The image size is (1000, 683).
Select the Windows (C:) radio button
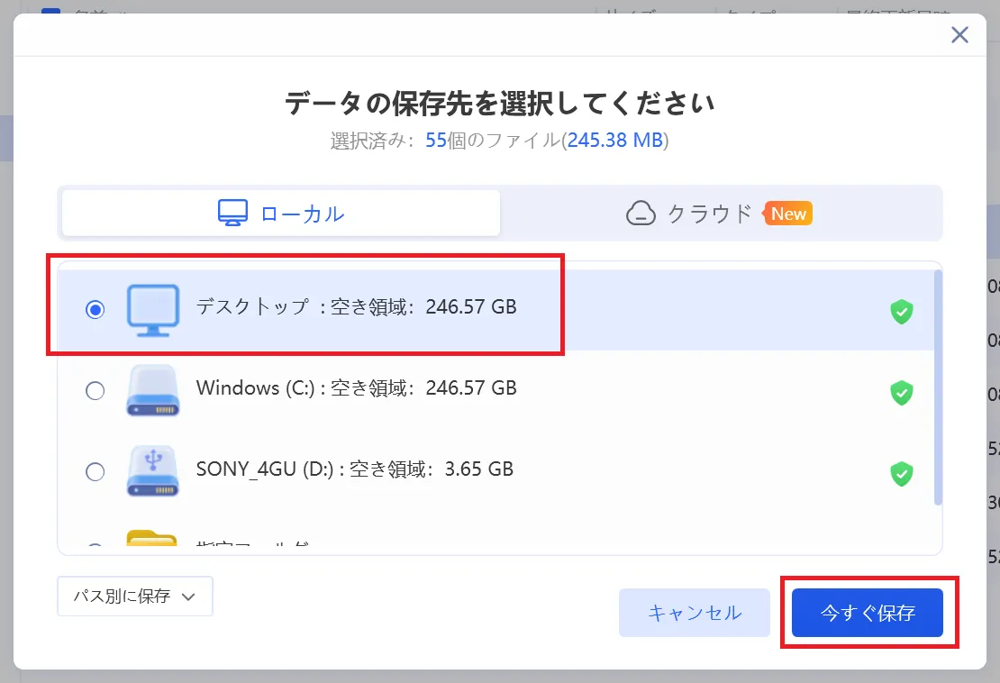95,390
